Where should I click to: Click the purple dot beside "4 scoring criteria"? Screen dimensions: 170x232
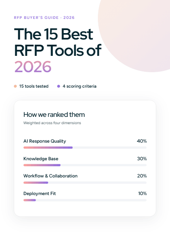(58, 86)
